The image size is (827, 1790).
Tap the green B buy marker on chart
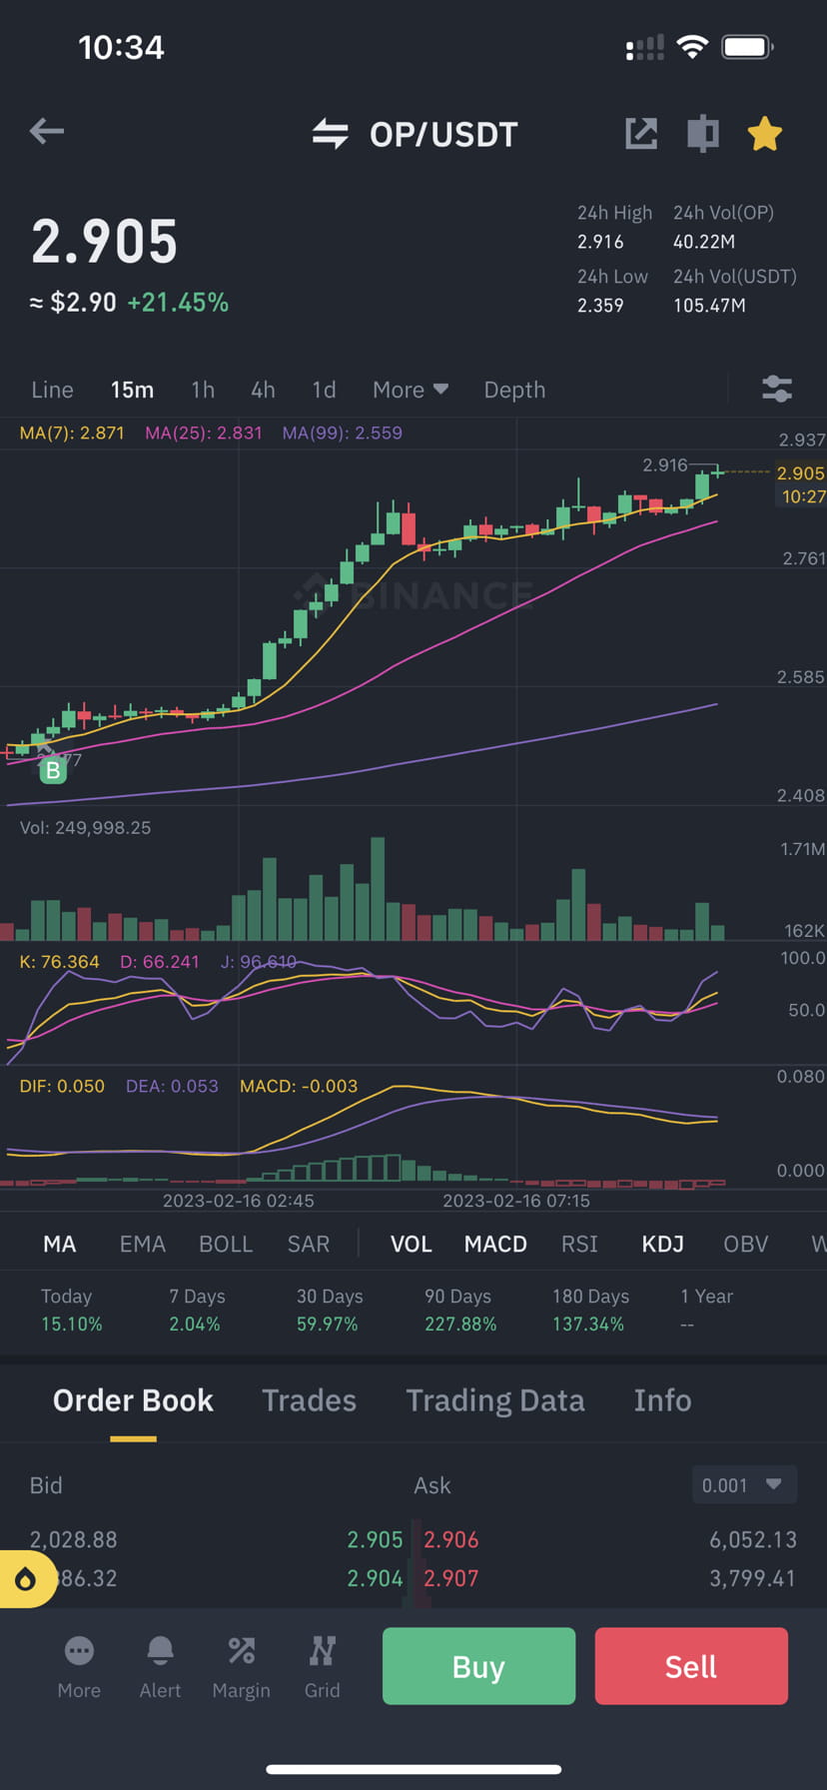click(x=53, y=770)
